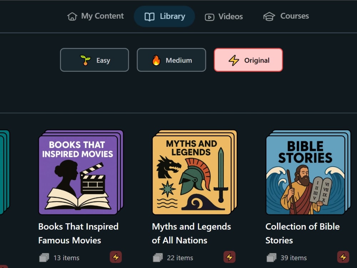Open Myths and Legends of All Nations title

[191, 233]
